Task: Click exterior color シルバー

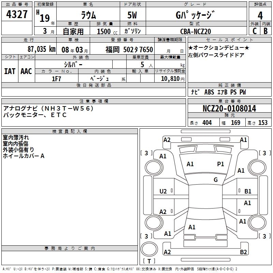Action: tap(73, 64)
